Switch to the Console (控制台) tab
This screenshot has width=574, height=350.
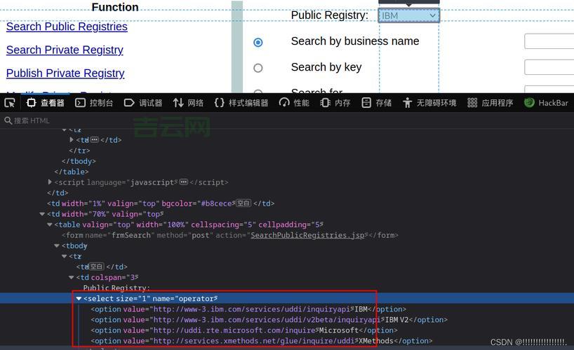click(x=94, y=103)
